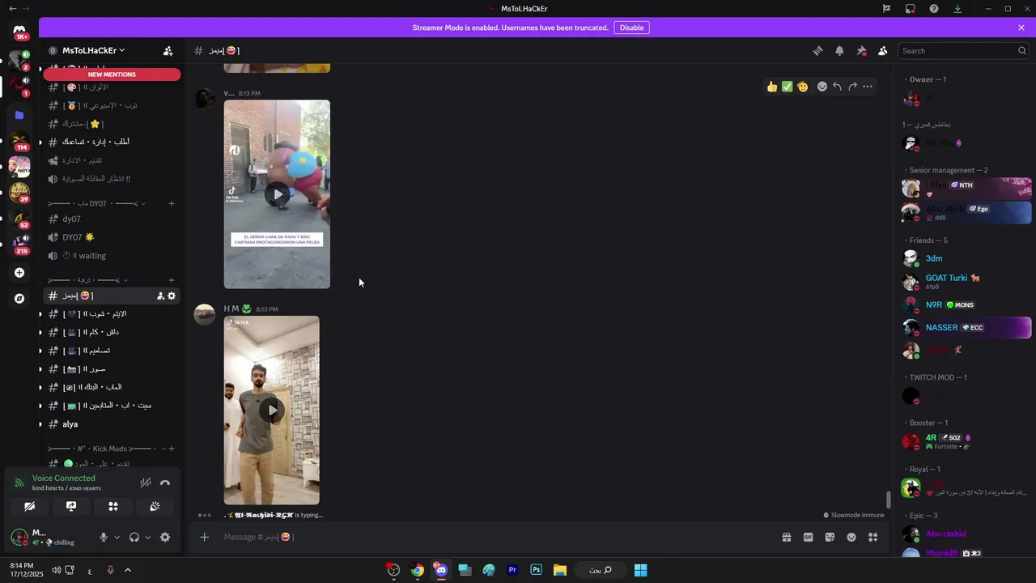Viewport: 1036px width, 583px height.
Task: Open Discord help in title bar
Action: click(x=934, y=8)
